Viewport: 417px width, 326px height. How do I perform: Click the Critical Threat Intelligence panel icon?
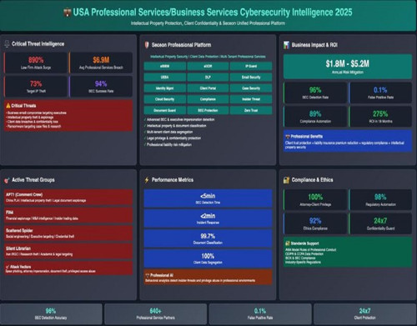7,44
